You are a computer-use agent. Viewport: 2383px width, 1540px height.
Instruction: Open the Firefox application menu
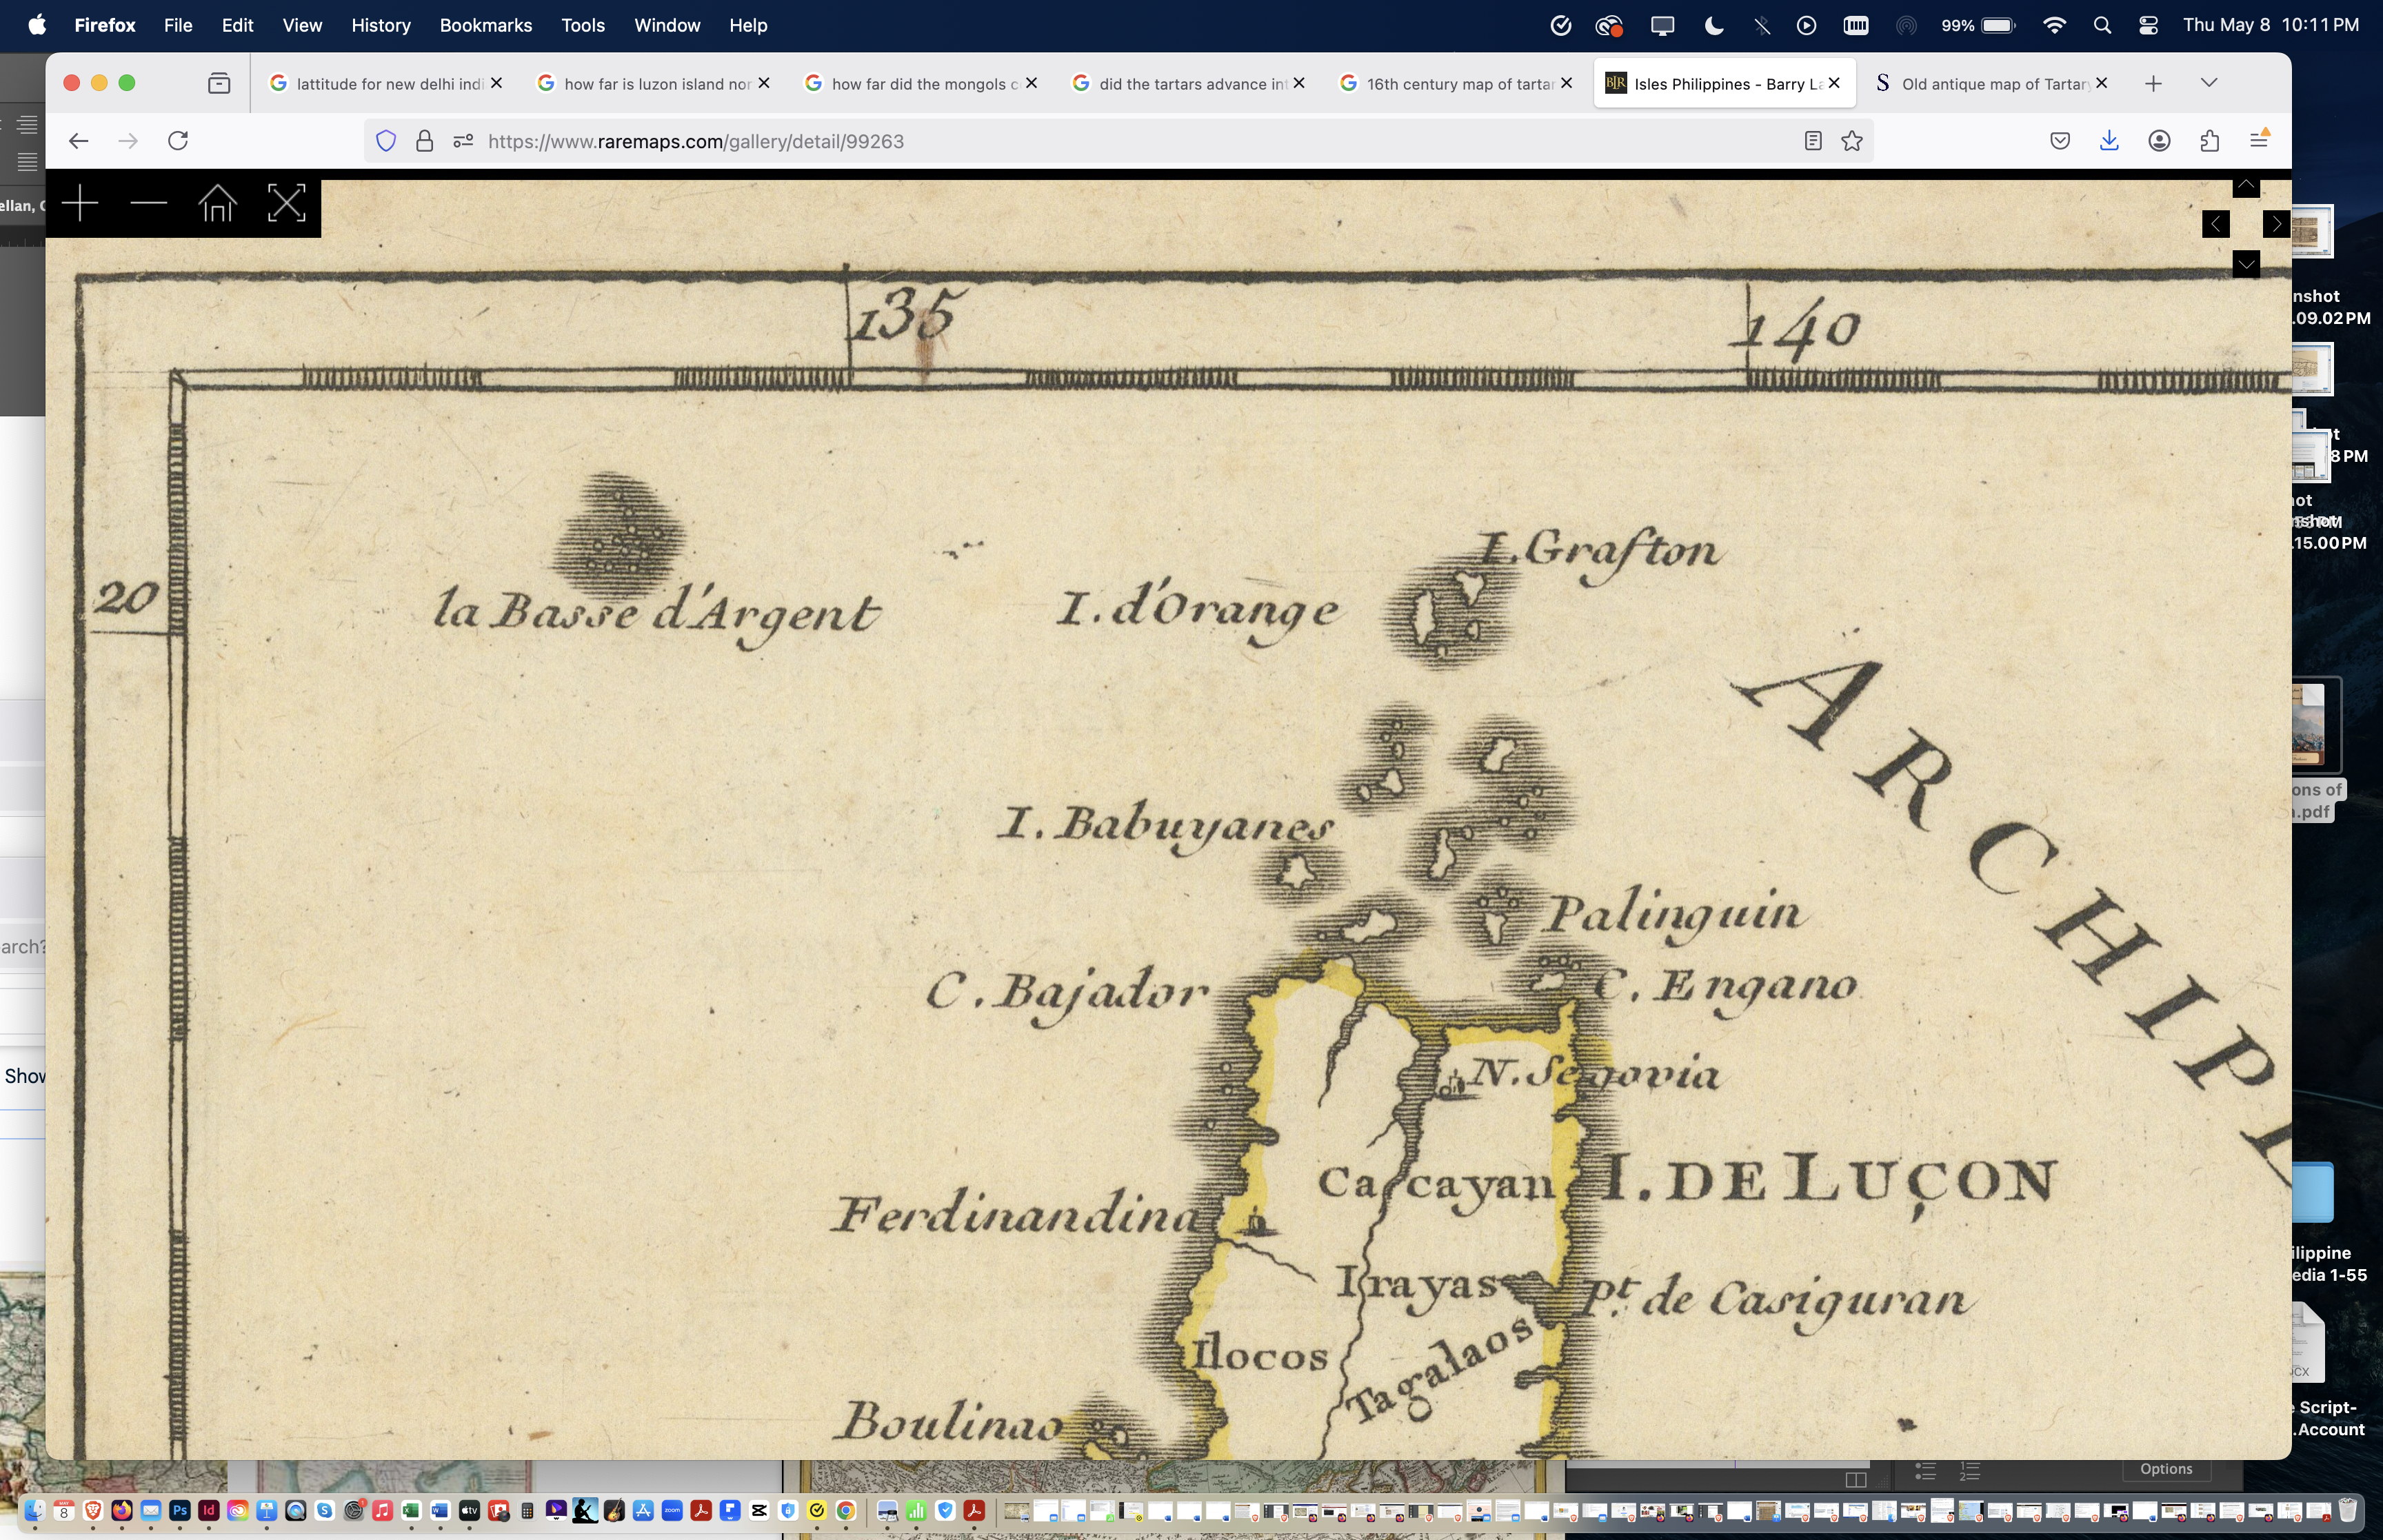(x=105, y=25)
